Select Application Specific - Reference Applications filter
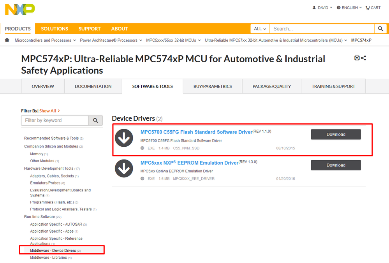Image resolution: width=389 pixels, height=263 pixels. [56, 241]
